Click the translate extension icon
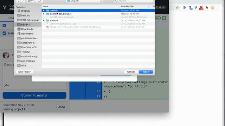 191,8
